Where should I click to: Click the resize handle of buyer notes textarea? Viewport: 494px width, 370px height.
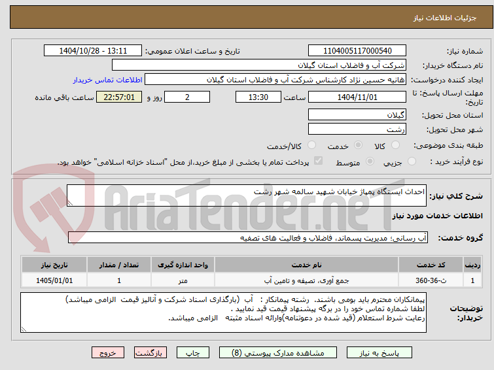[24, 329]
